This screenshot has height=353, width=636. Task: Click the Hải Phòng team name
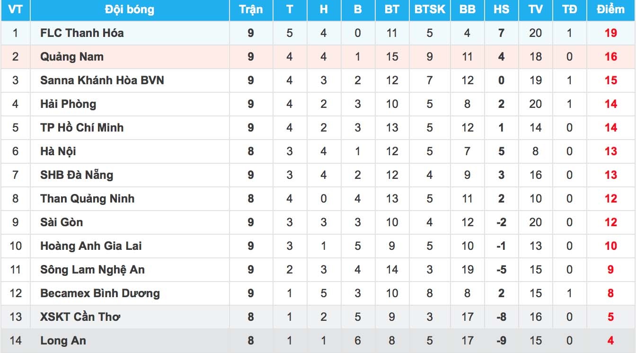pos(68,104)
